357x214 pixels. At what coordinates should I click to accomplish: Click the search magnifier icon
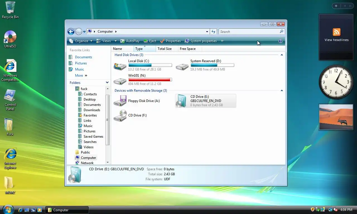pyautogui.click(x=281, y=31)
